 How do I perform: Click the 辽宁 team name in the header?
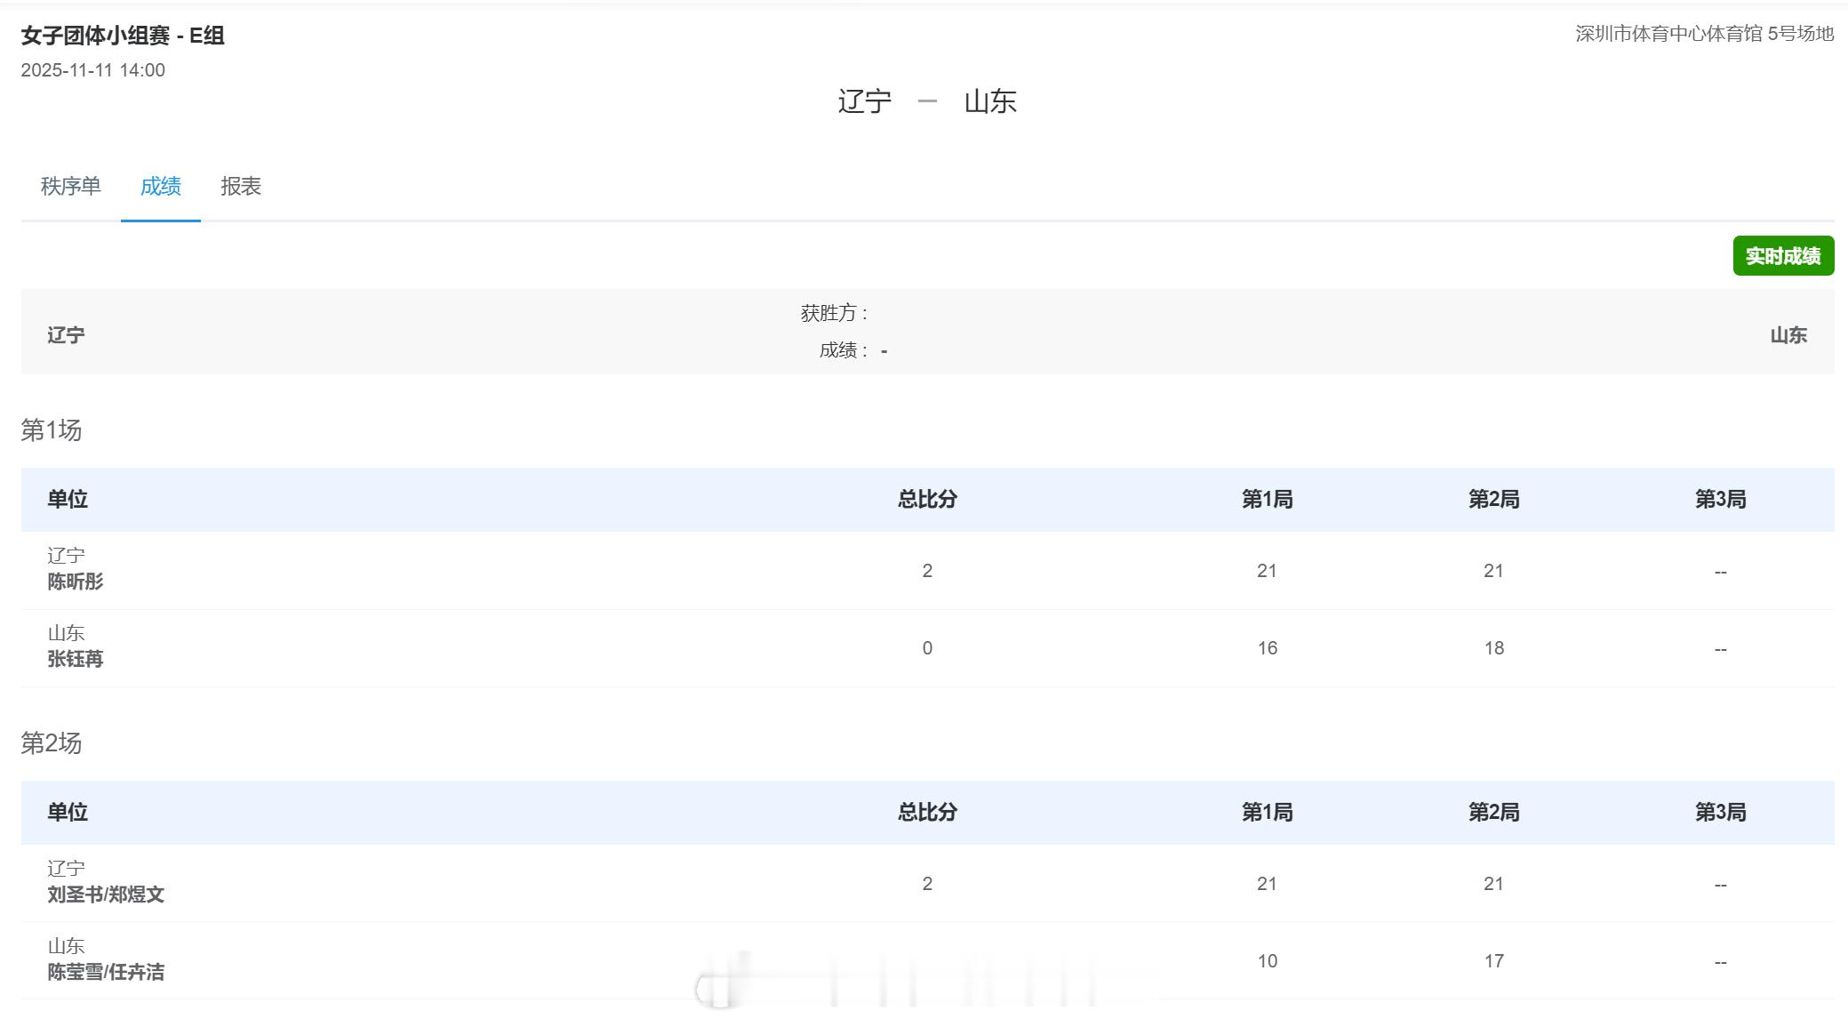862,102
